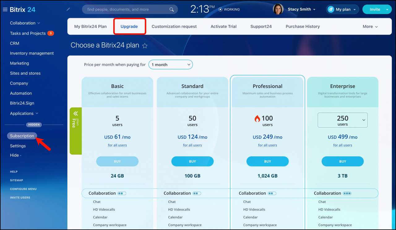The image size is (396, 230).
Task: Open the Enterprise 250 users dropdown
Action: pos(342,120)
